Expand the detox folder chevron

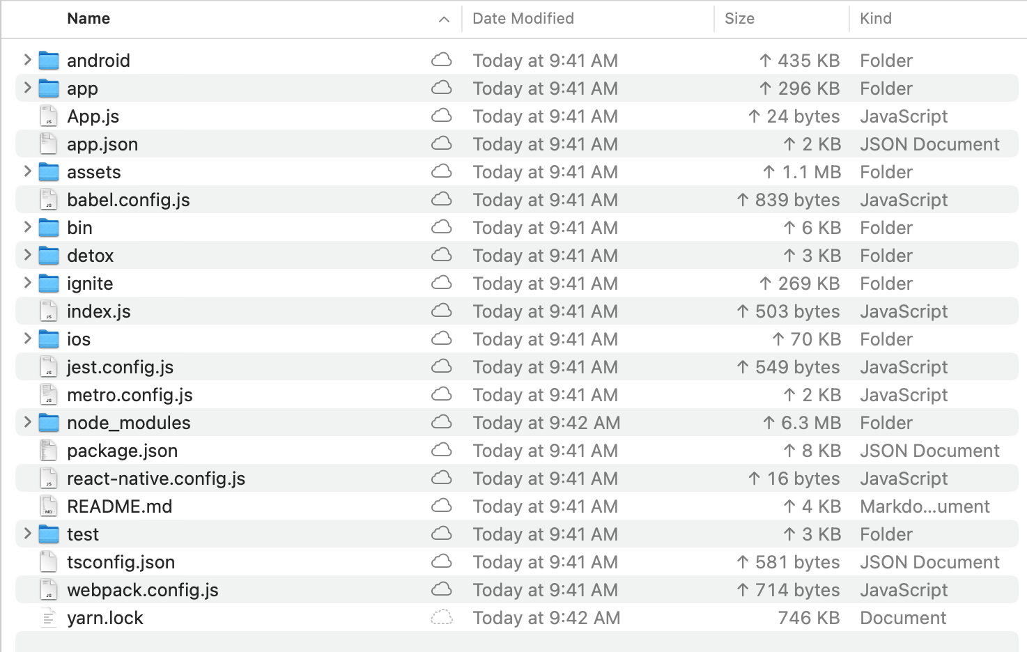tap(27, 255)
